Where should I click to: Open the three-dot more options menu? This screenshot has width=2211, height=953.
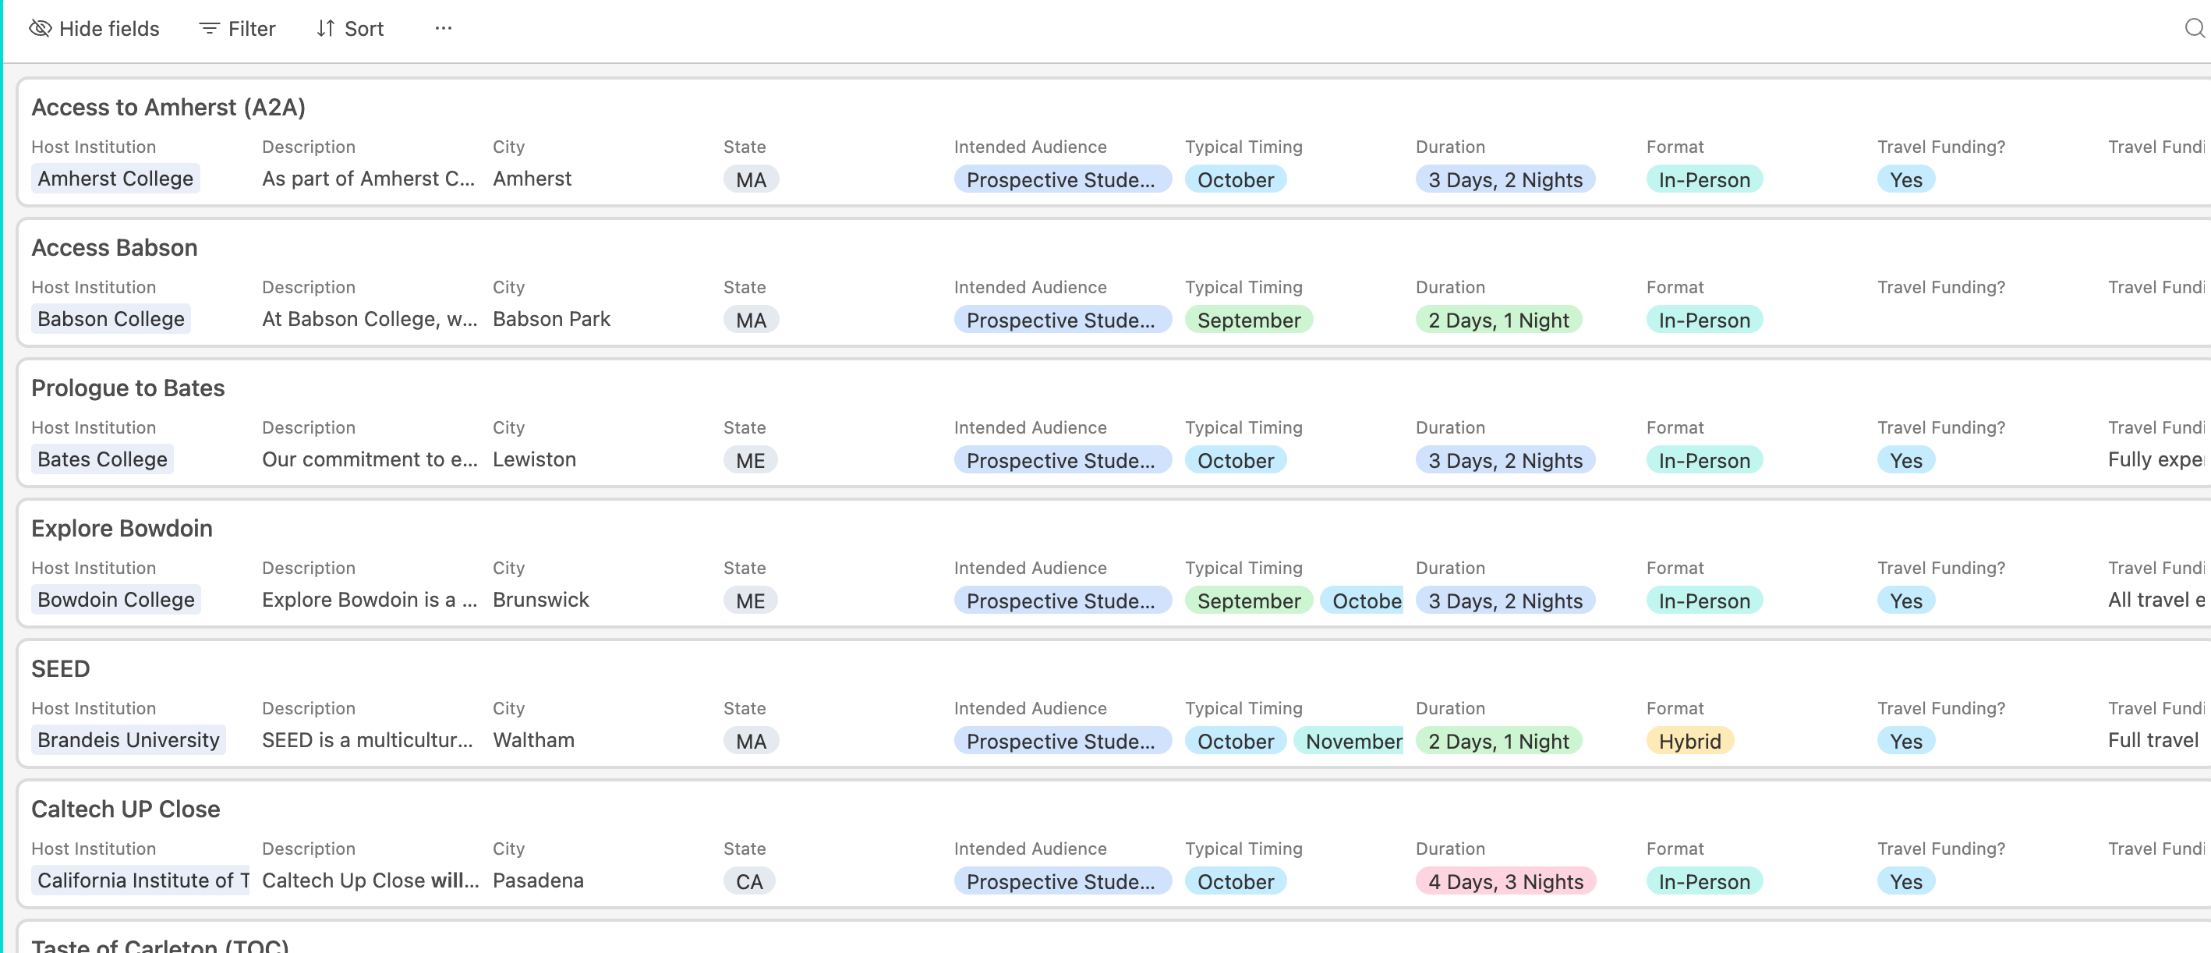tap(443, 28)
